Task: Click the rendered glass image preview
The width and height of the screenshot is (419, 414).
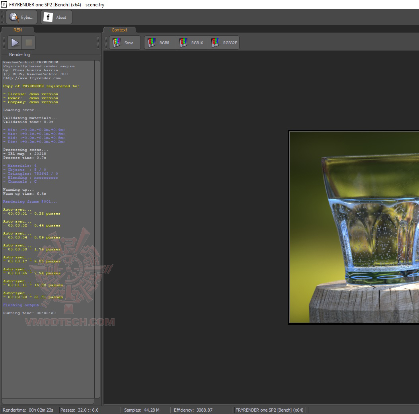Action: pos(354,227)
